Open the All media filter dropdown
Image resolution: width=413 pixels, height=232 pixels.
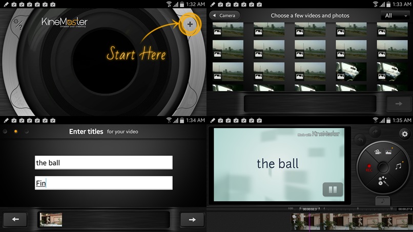[x=396, y=15]
